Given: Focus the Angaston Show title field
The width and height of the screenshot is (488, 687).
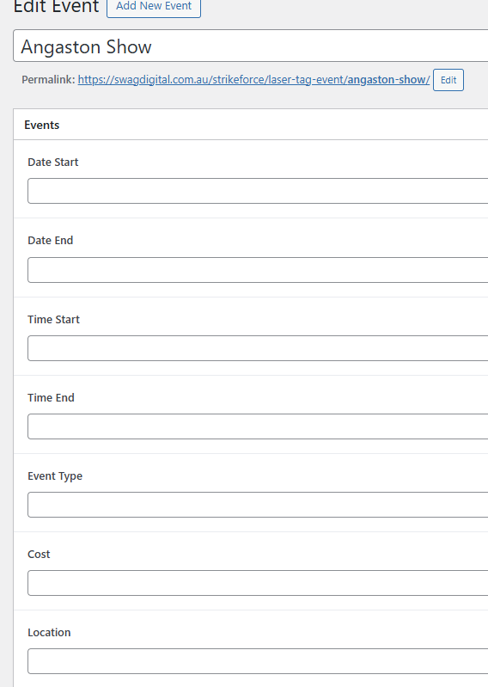Looking at the screenshot, I should click(x=250, y=46).
